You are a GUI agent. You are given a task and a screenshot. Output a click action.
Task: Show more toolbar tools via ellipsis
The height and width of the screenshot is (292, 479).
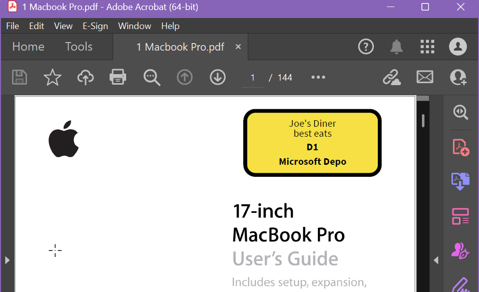pos(318,77)
